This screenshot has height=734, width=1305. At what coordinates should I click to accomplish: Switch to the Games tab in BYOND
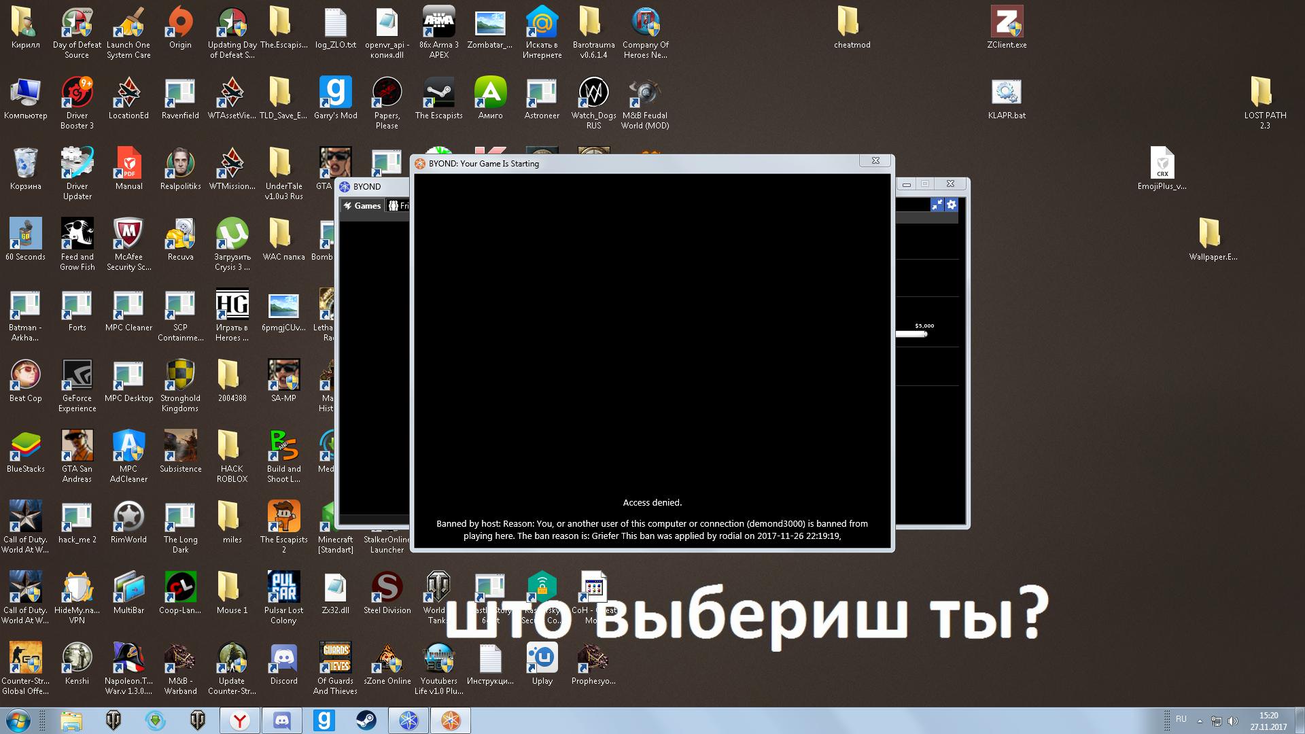coord(362,206)
